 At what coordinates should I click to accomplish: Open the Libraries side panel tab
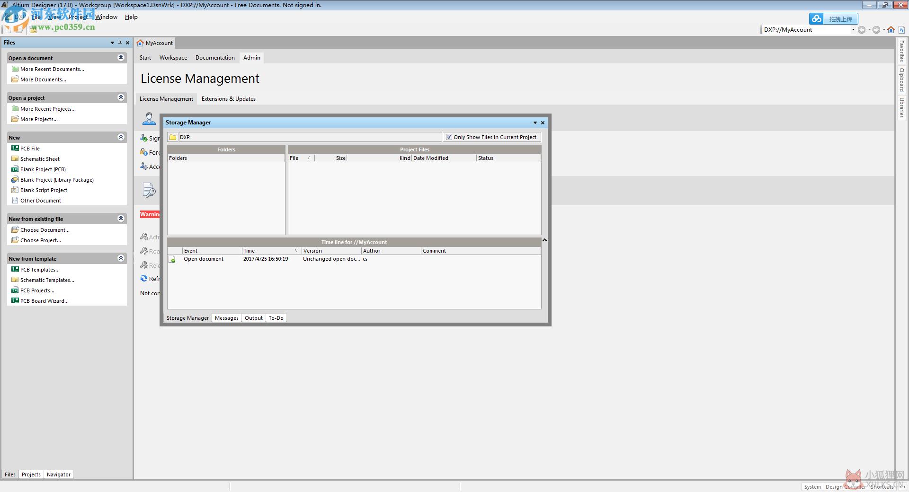tap(902, 108)
